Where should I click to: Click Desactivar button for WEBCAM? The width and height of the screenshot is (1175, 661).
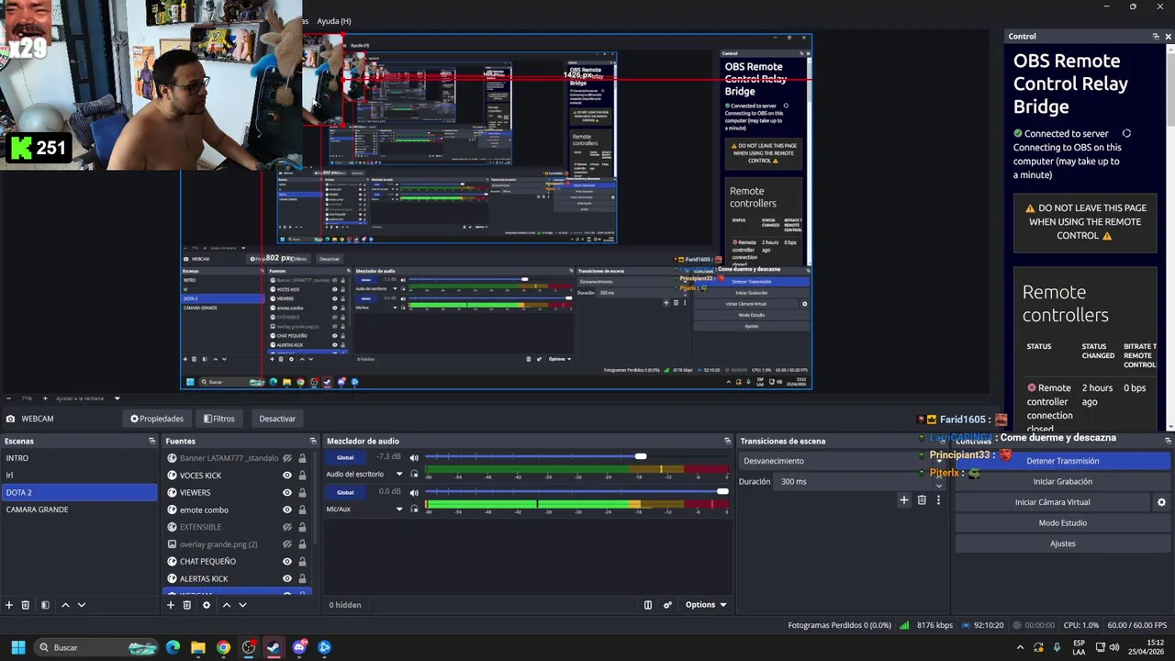[x=277, y=419]
